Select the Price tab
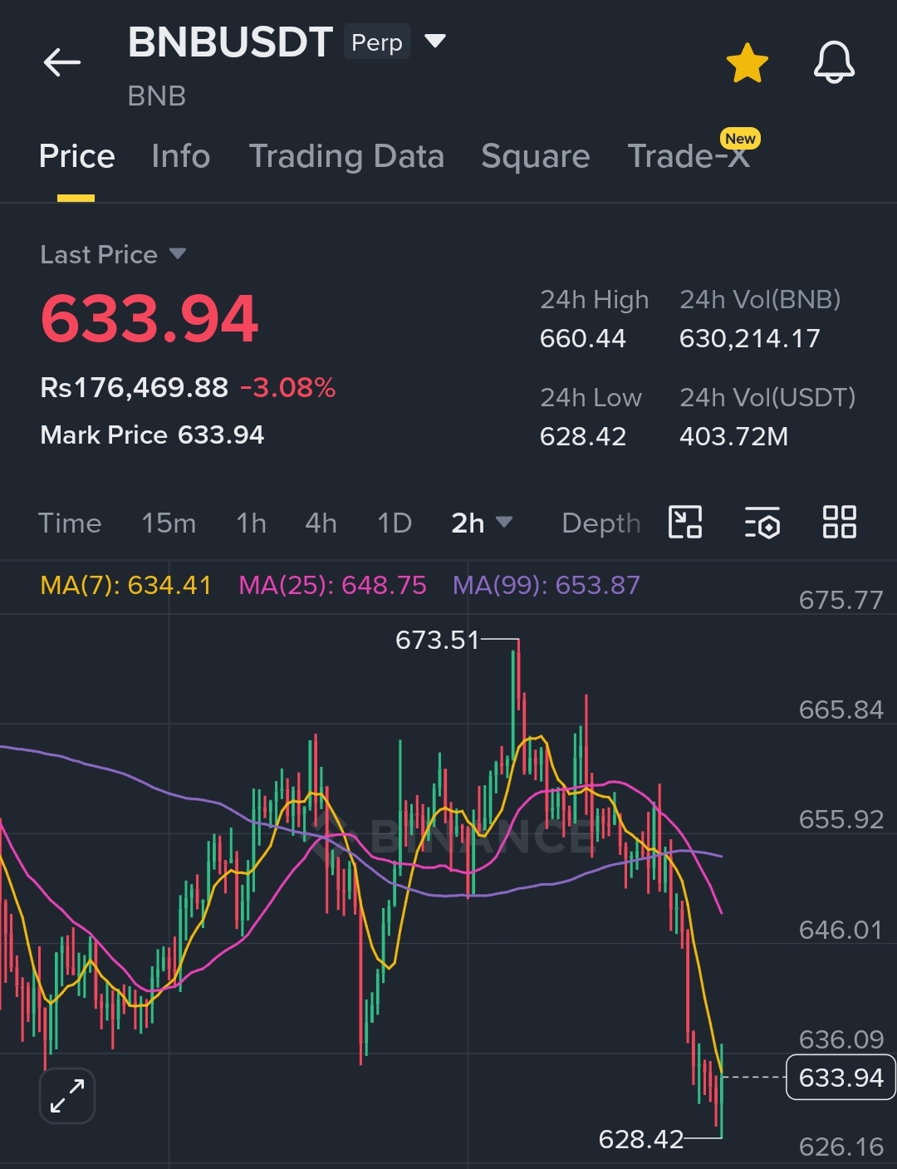 pyautogui.click(x=77, y=156)
